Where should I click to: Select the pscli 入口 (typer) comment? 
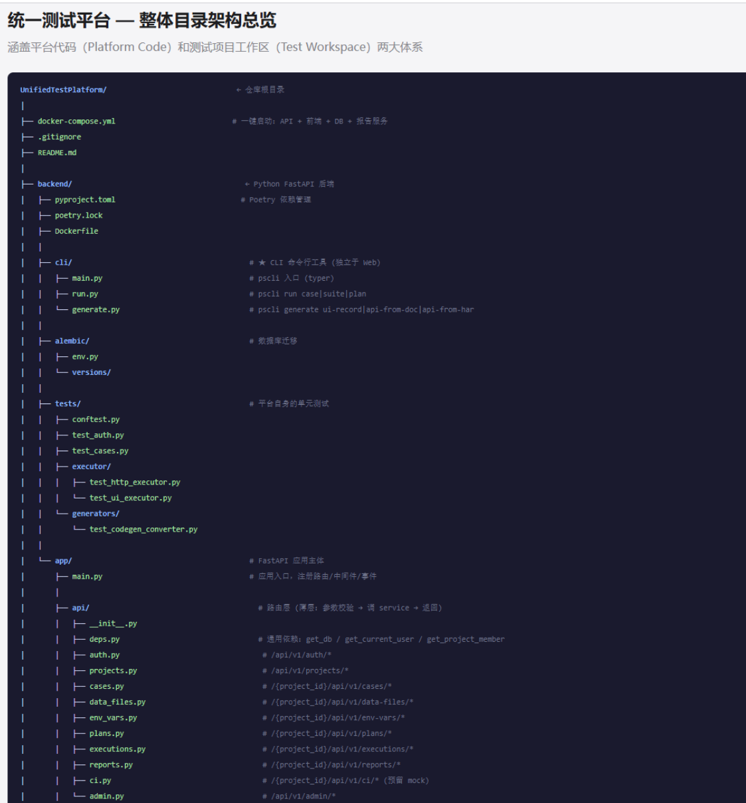[292, 278]
